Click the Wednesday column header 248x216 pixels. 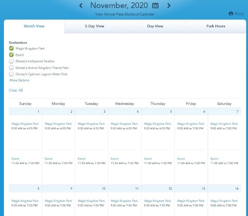click(x=124, y=104)
